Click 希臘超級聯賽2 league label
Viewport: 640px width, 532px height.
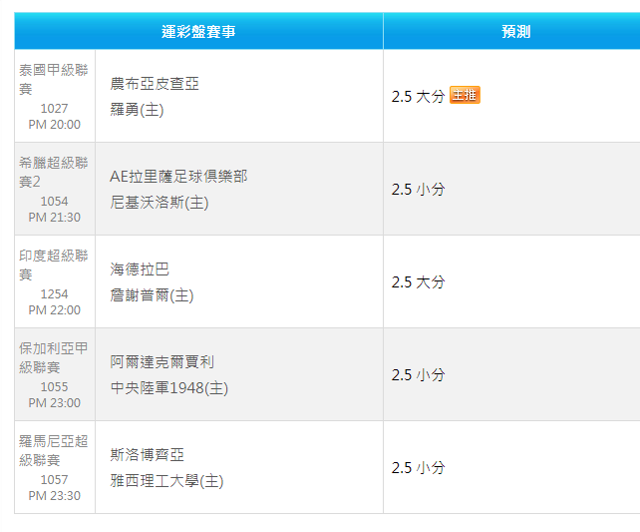tap(53, 172)
